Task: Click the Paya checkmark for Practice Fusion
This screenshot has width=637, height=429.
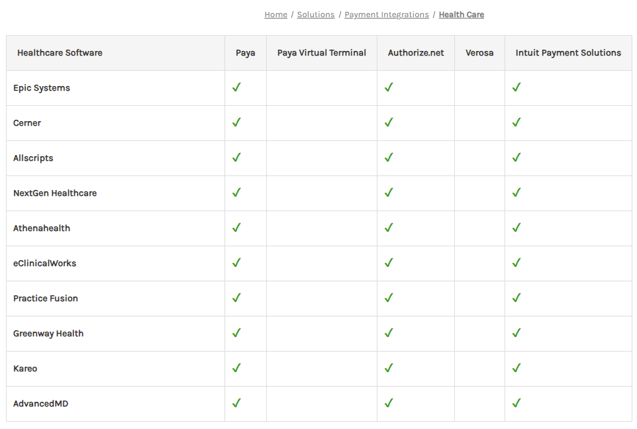Action: click(236, 298)
